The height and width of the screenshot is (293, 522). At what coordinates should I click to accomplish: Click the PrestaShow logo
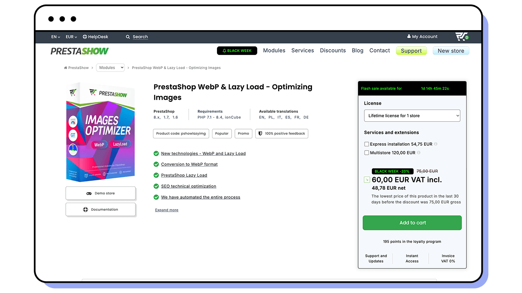tap(79, 50)
